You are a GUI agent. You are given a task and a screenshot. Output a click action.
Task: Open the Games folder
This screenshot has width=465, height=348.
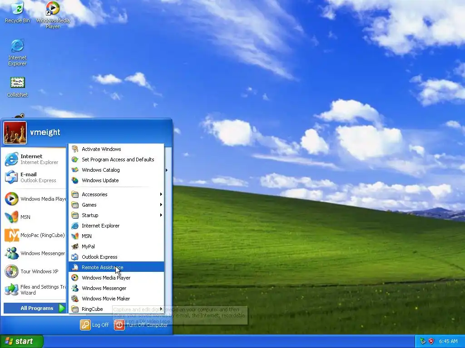[x=116, y=205]
